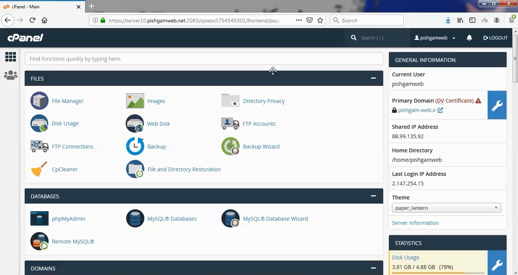This screenshot has width=518, height=275.
Task: Open Remote MySQL settings
Action: click(73, 241)
